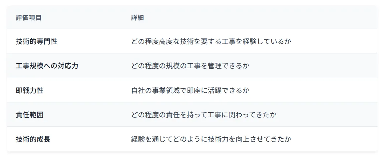
Task: Click the 評価項目 column header
Action: point(28,17)
